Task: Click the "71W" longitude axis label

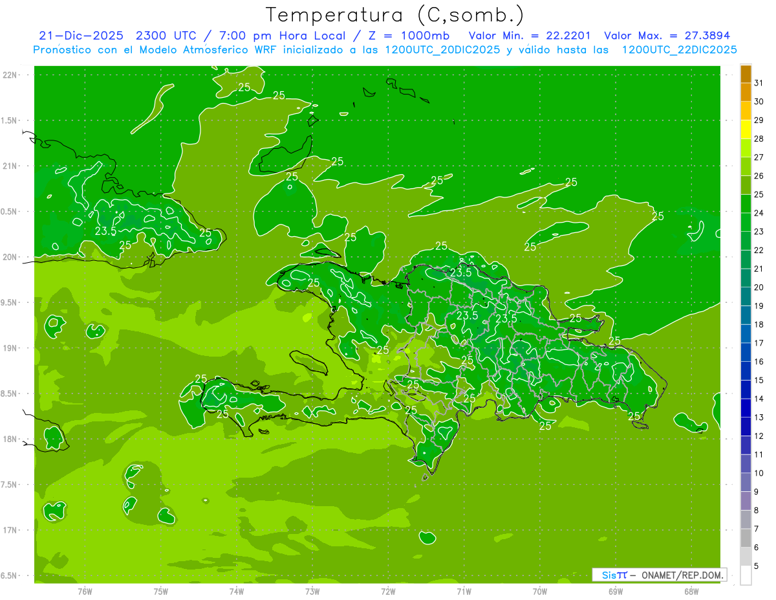Action: pos(464,592)
